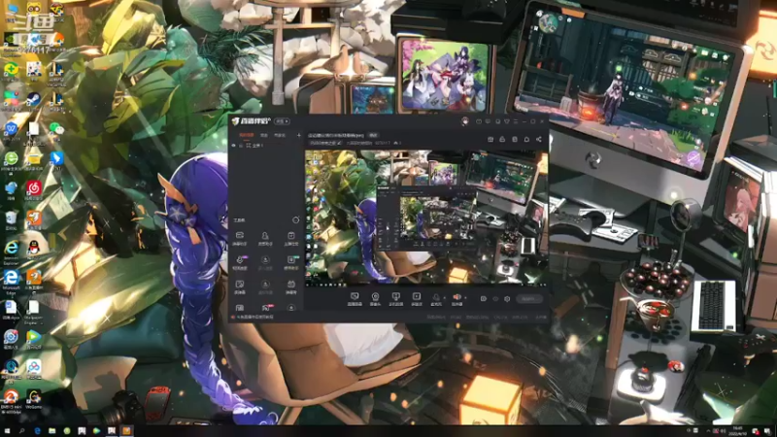Click the taskbar clock and date
Viewport: 777px width, 437px height.
pos(736,431)
